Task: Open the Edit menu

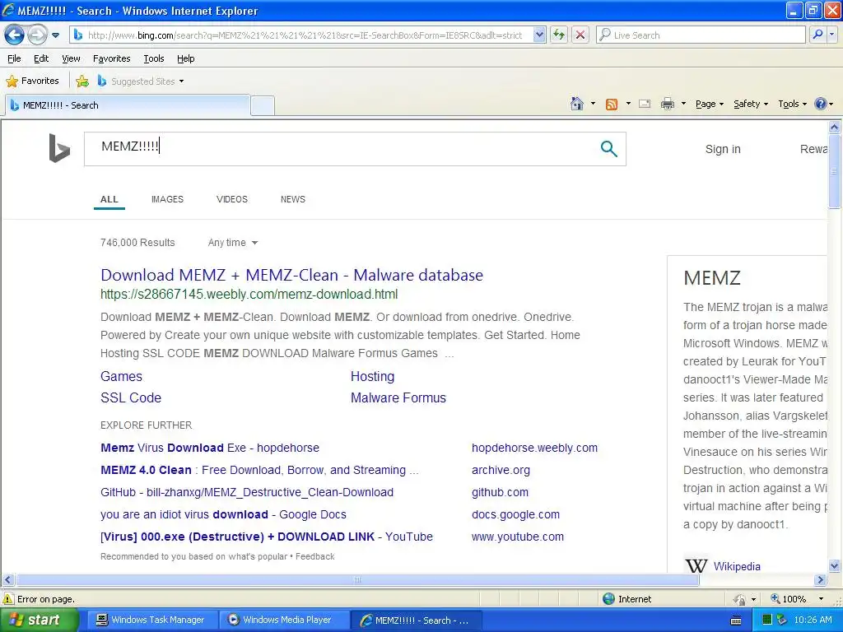Action: click(x=41, y=58)
